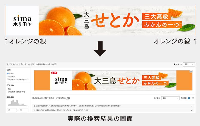Click info icon beside delivery notice

(34, 106)
